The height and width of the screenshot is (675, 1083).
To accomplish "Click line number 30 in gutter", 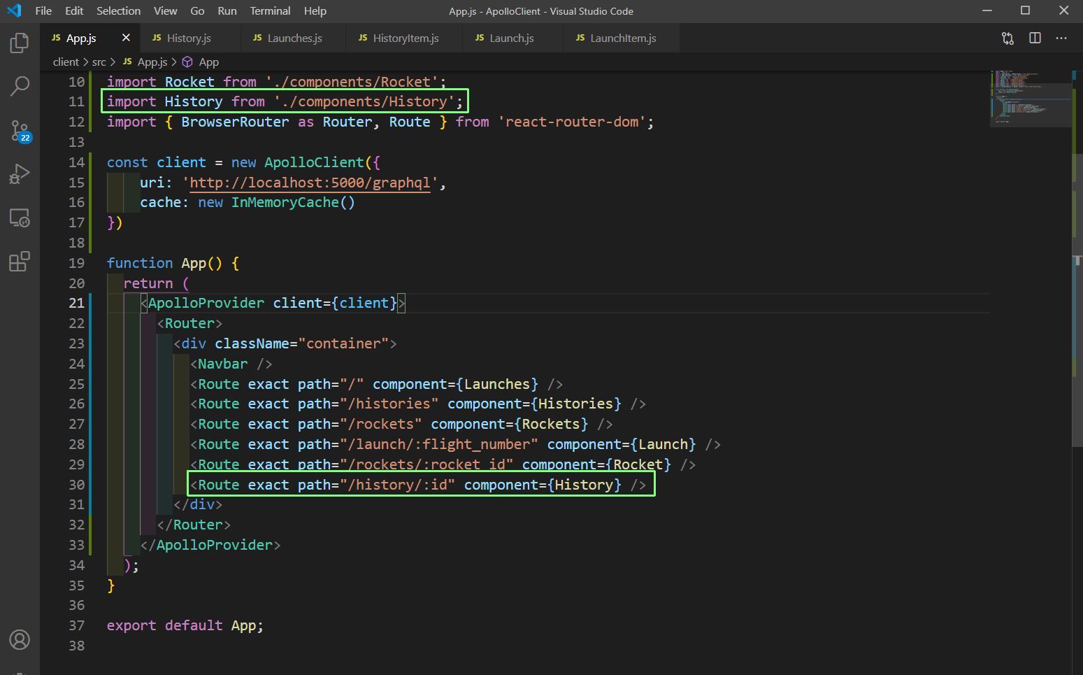I will tap(76, 485).
